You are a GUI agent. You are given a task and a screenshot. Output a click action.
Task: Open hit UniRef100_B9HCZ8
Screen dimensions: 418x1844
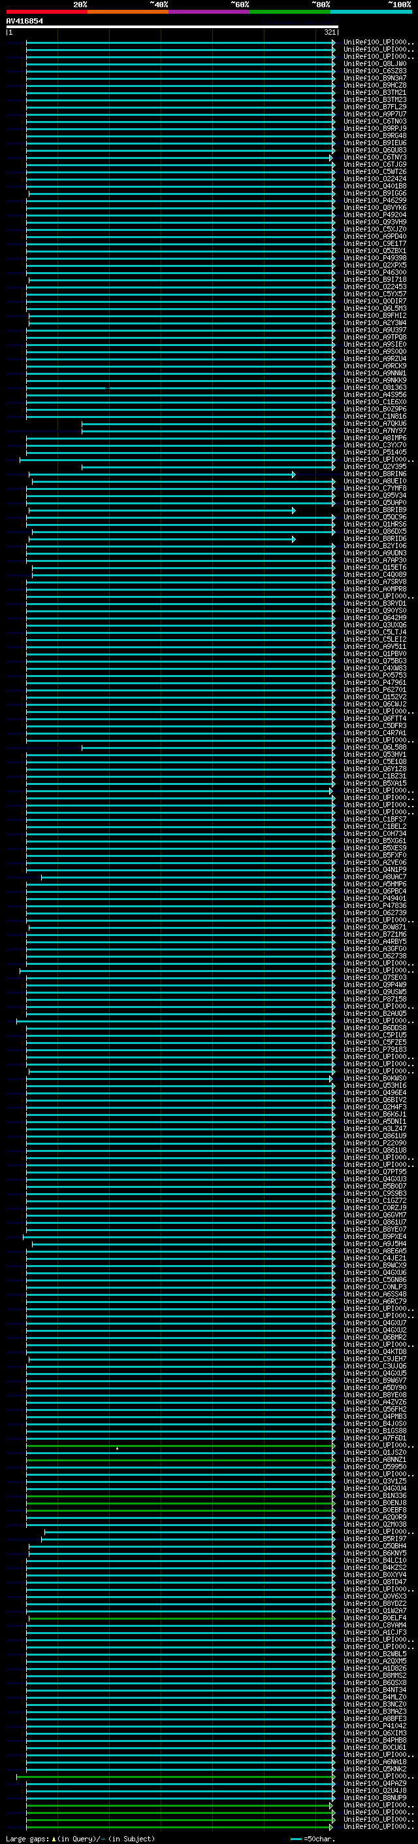click(375, 85)
